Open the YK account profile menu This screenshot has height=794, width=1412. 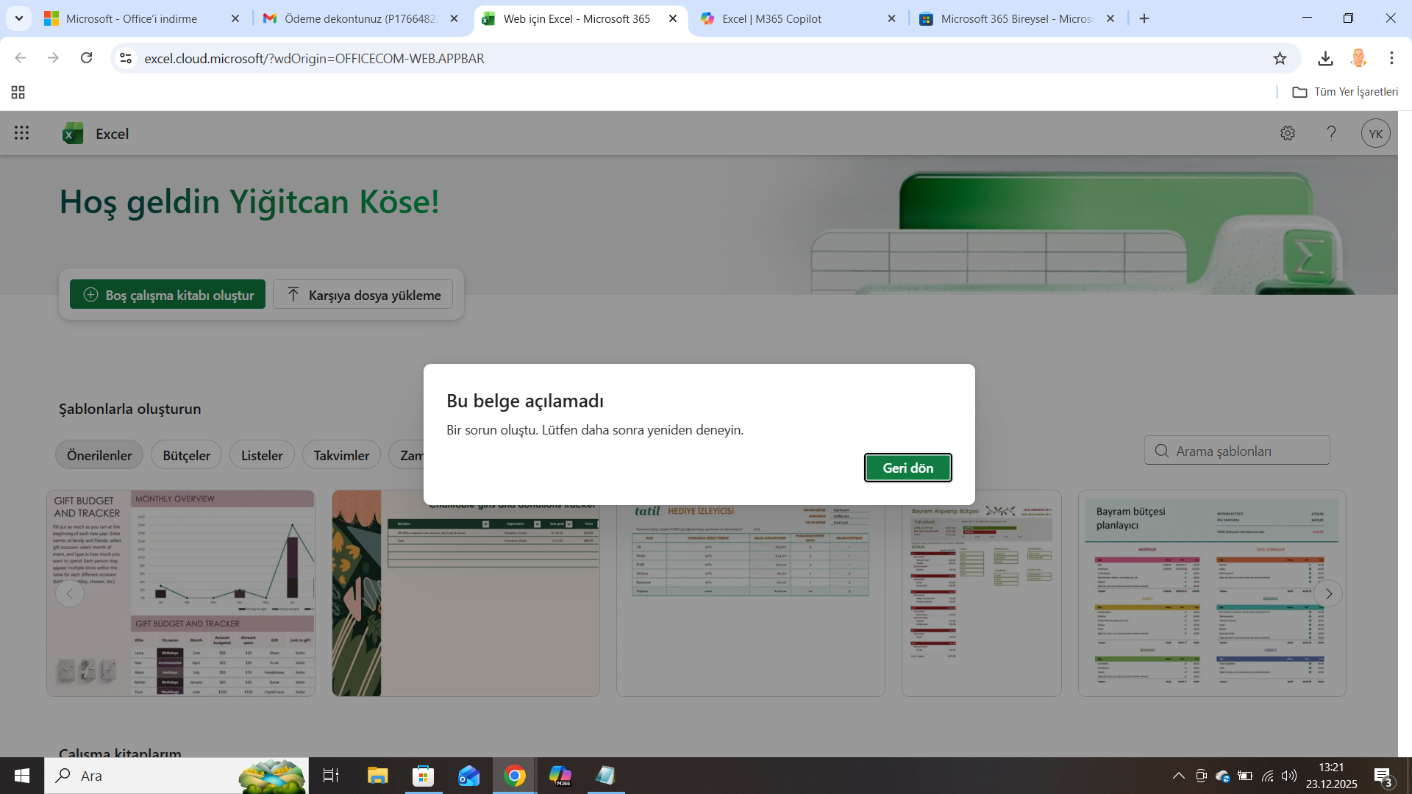click(x=1375, y=134)
